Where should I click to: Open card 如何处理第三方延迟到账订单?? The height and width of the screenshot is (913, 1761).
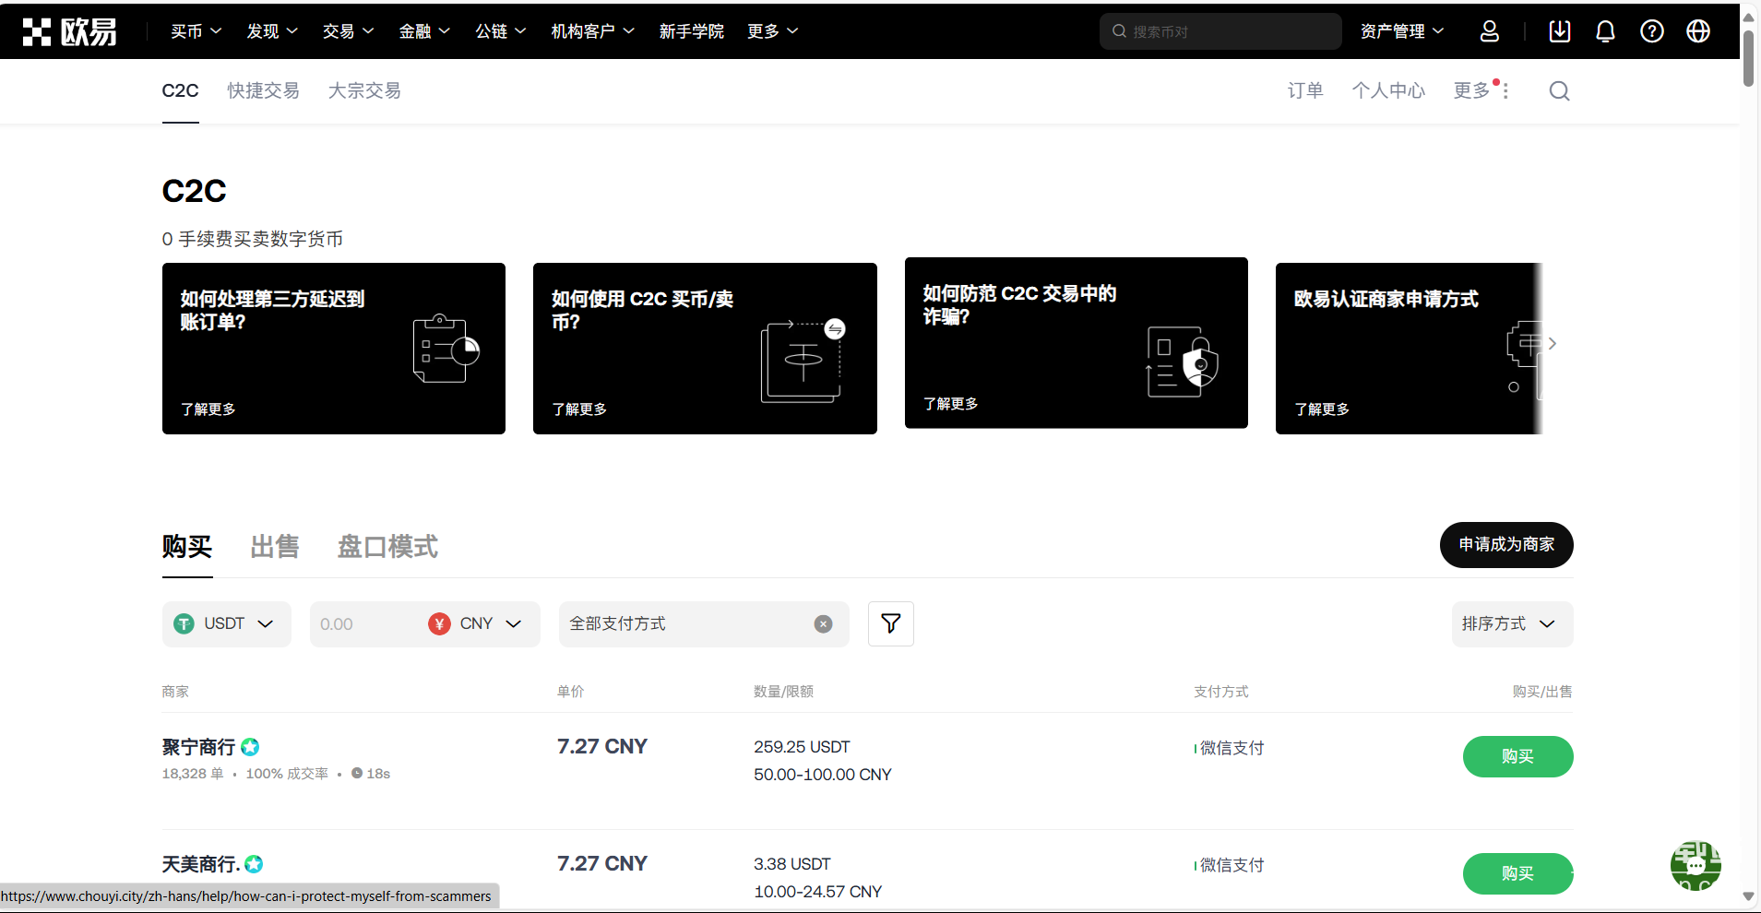[x=334, y=349]
